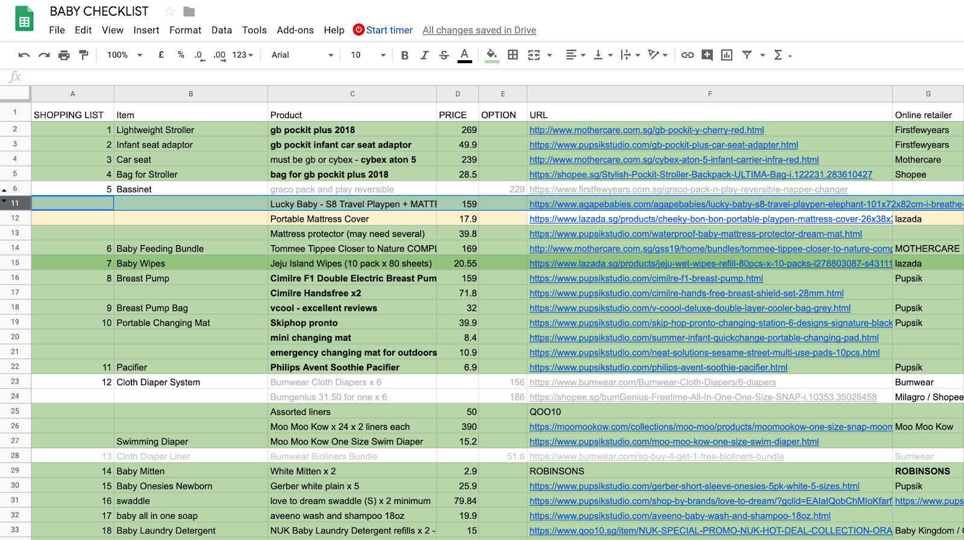This screenshot has height=540, width=964.
Task: Select the 'Skiphop pronto' cell
Action: [352, 323]
